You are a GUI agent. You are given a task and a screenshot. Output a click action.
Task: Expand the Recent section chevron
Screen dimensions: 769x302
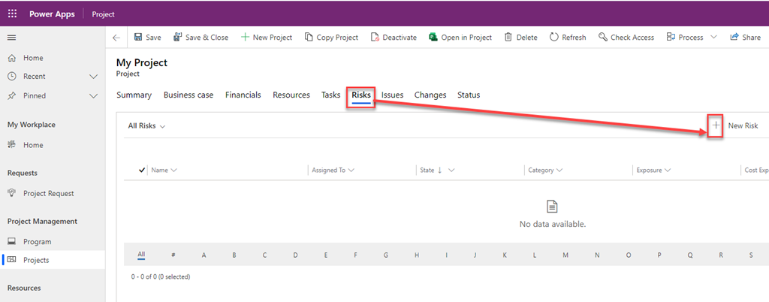(94, 77)
